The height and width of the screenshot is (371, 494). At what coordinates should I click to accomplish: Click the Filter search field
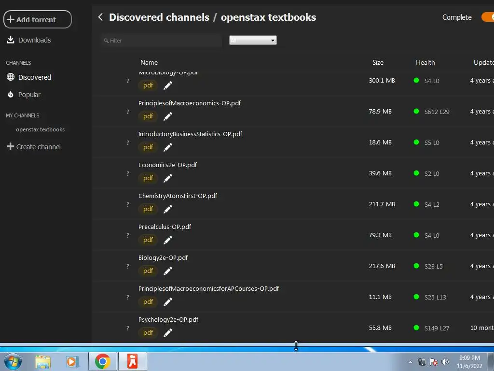click(x=161, y=41)
